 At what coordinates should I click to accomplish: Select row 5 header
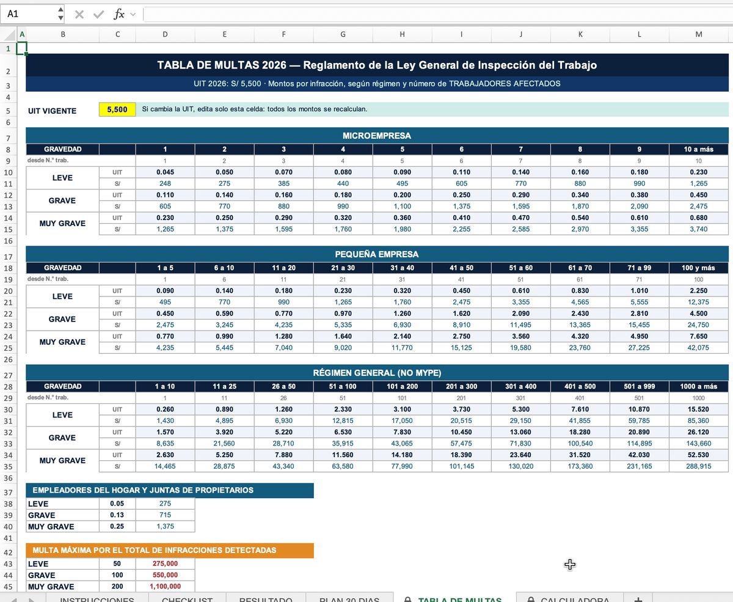8,111
